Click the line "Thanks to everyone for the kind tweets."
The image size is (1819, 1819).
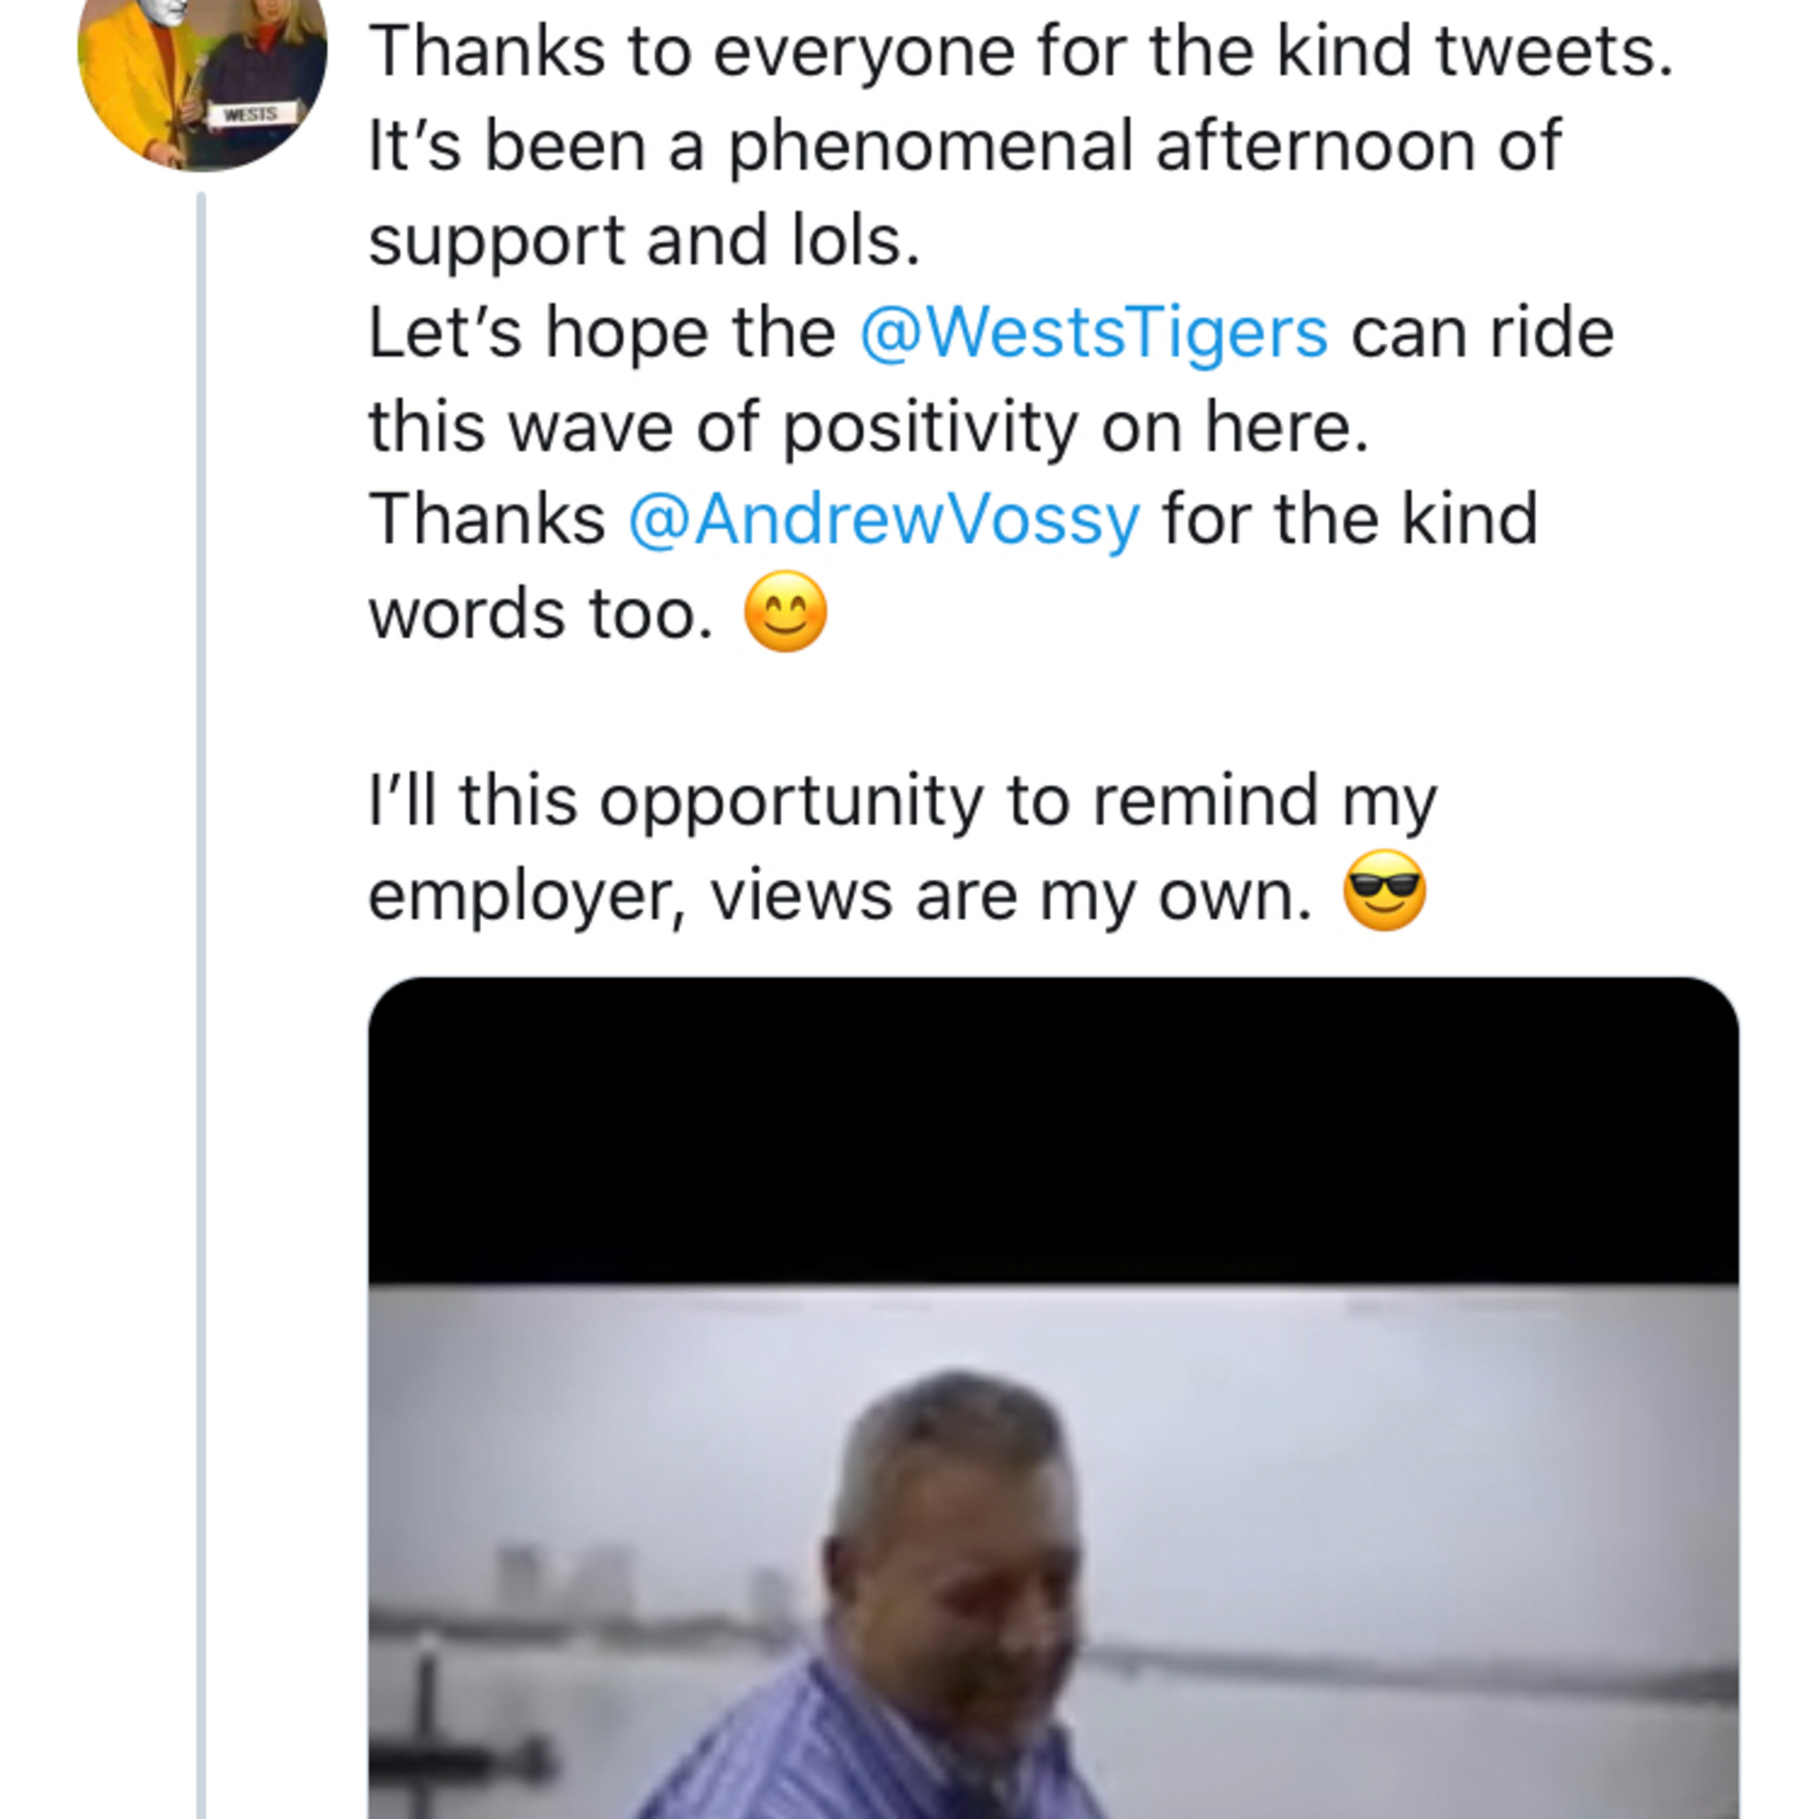(1020, 52)
